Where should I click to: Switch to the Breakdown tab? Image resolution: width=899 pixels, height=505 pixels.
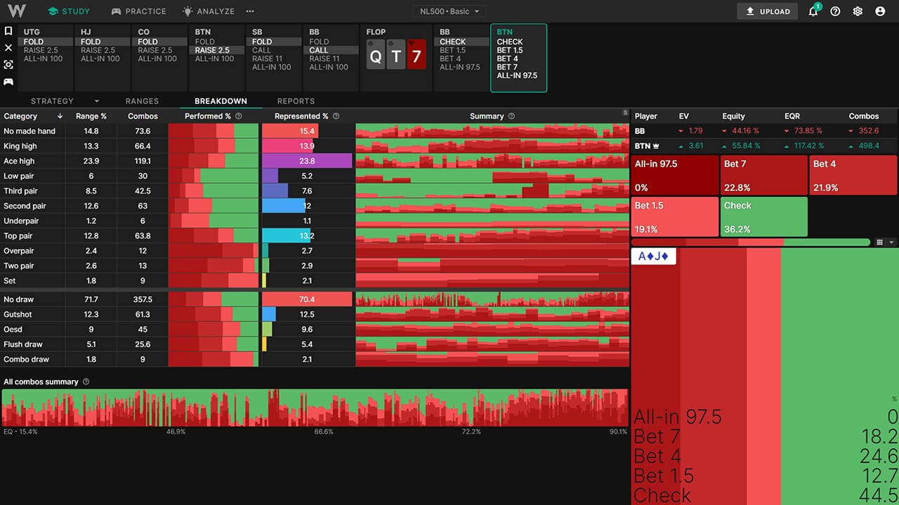point(221,101)
